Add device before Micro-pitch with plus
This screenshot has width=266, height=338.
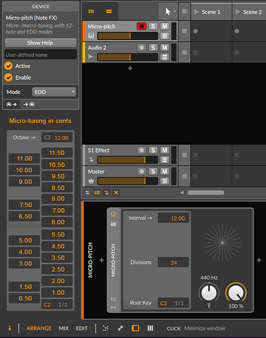tap(102, 260)
